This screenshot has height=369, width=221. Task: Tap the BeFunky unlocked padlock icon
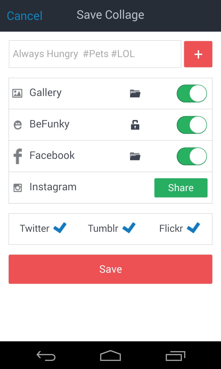[135, 125]
